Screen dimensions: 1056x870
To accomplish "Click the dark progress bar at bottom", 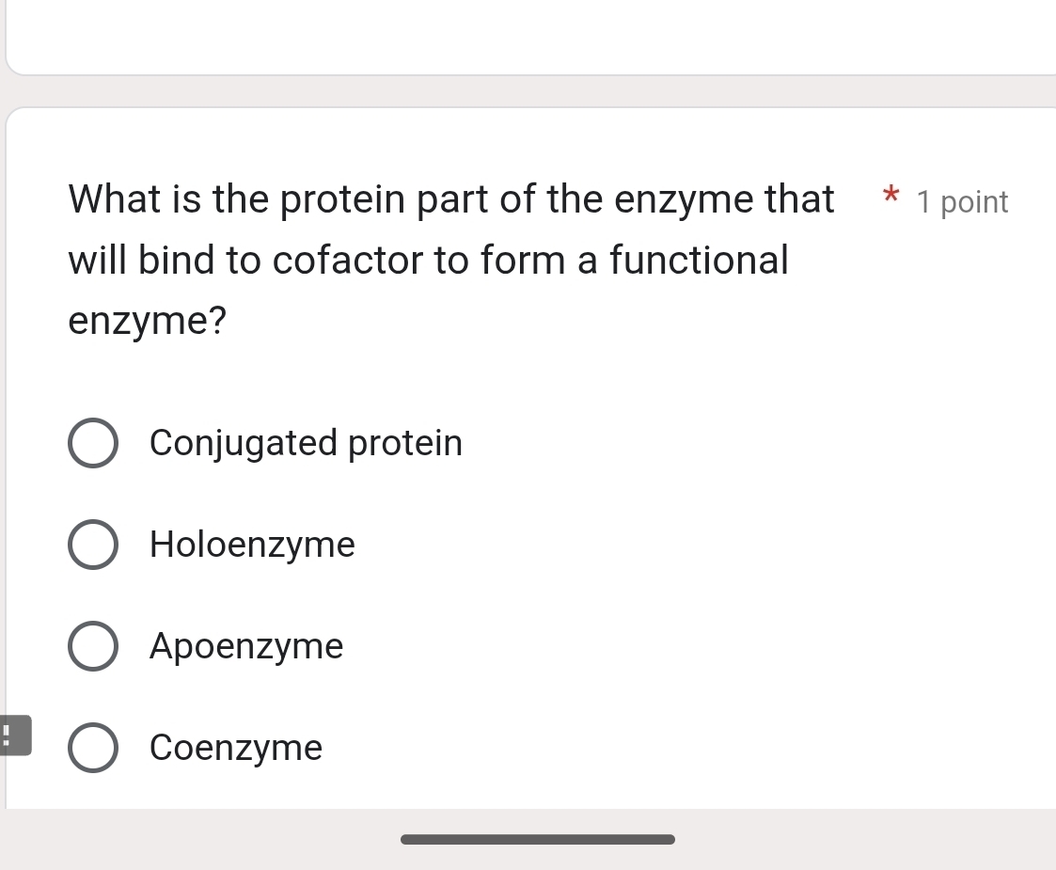I will point(538,837).
